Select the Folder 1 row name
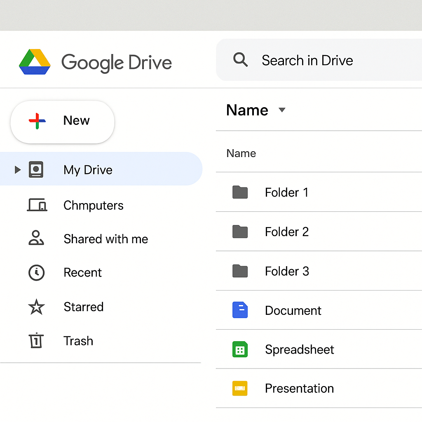 point(287,192)
